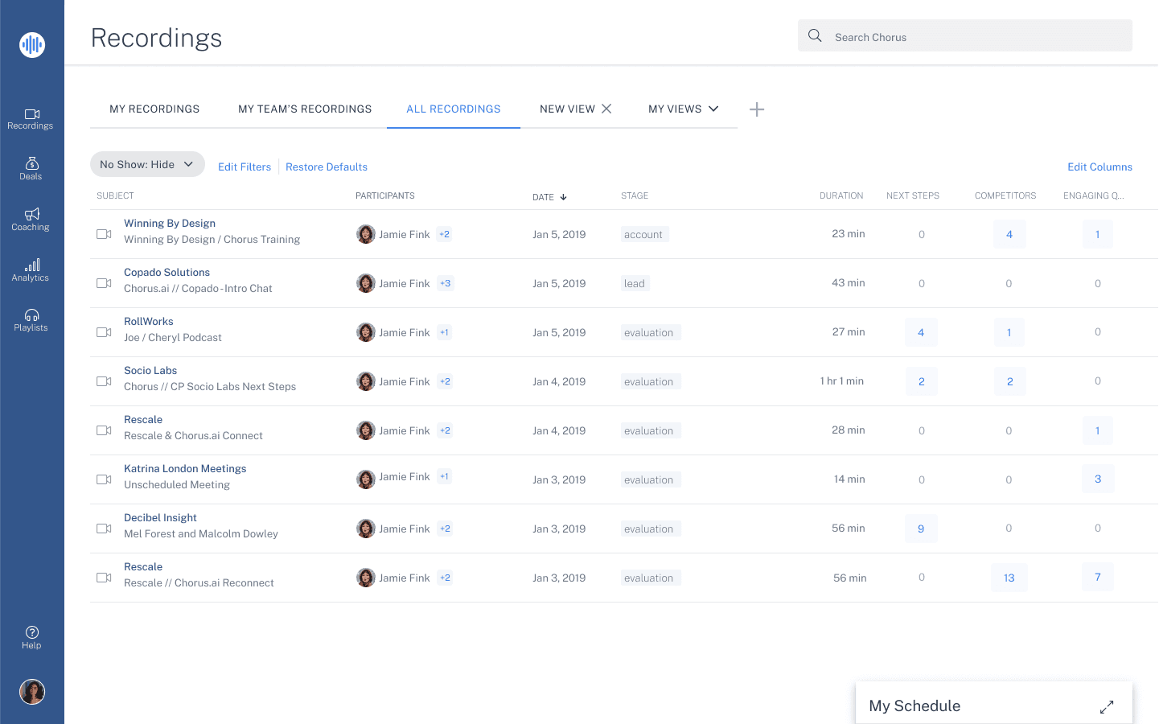
Task: Select the New View tab
Action: (567, 109)
